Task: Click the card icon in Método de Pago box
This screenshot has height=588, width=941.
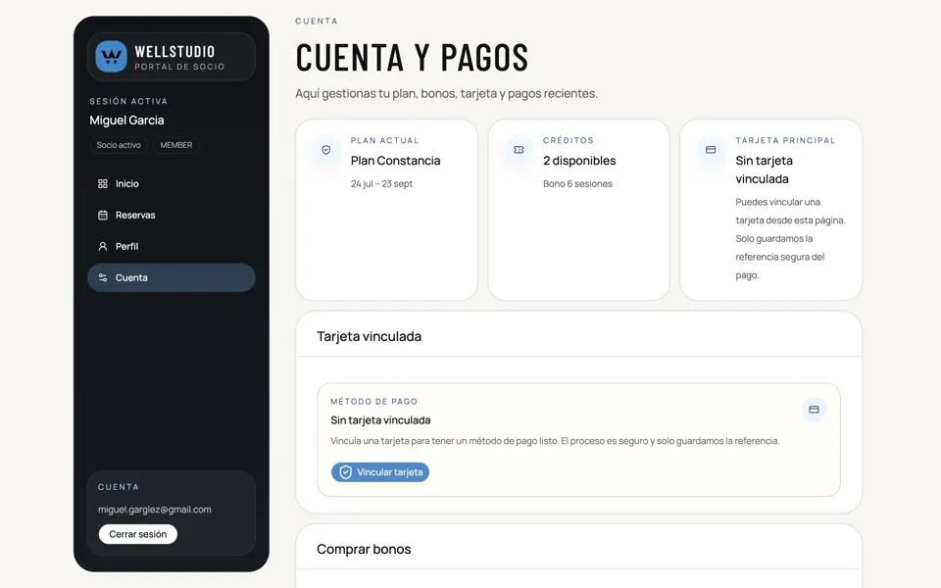Action: point(814,410)
